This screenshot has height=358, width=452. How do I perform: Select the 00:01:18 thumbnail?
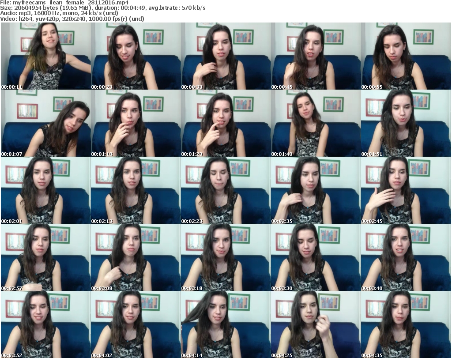[x=136, y=123]
